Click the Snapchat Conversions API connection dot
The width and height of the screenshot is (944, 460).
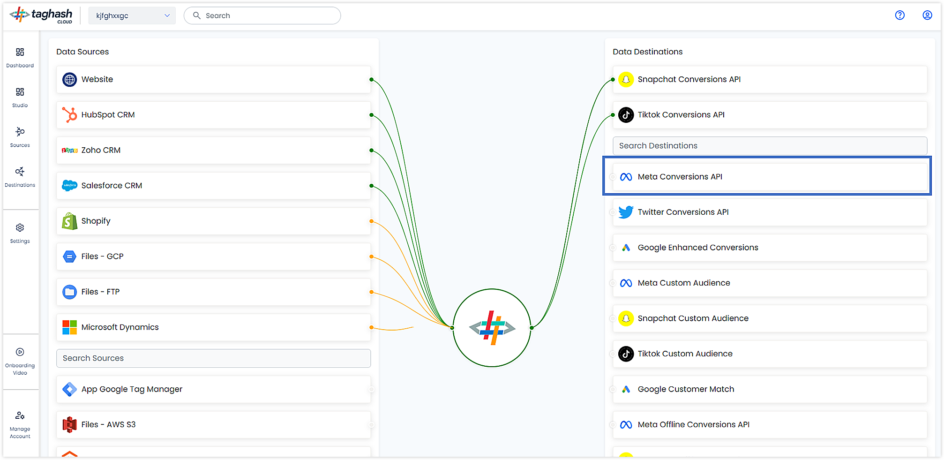tap(613, 80)
